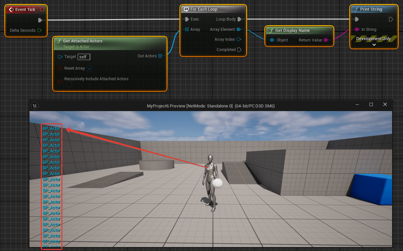The height and width of the screenshot is (251, 403).
Task: Click the Event Tick execution output pin
Action: [40, 20]
